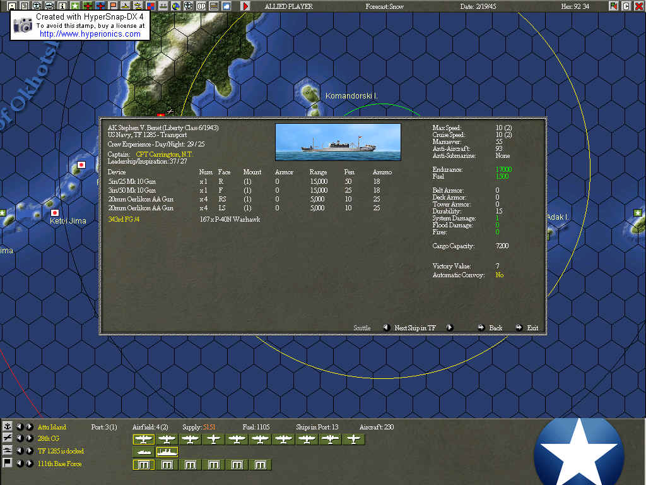Click the right arrow of Next Ship in TF
The height and width of the screenshot is (485, 646).
450,328
